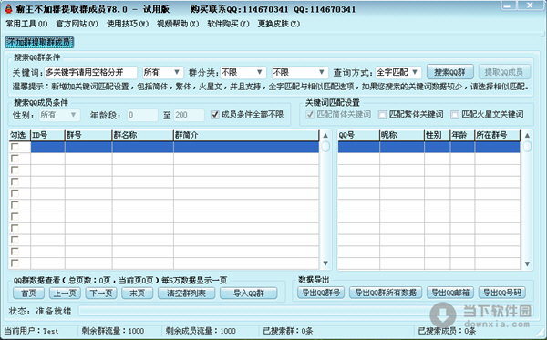Click the 导出QQ号码 button
Image resolution: width=547 pixels, height=340 pixels.
pos(501,293)
